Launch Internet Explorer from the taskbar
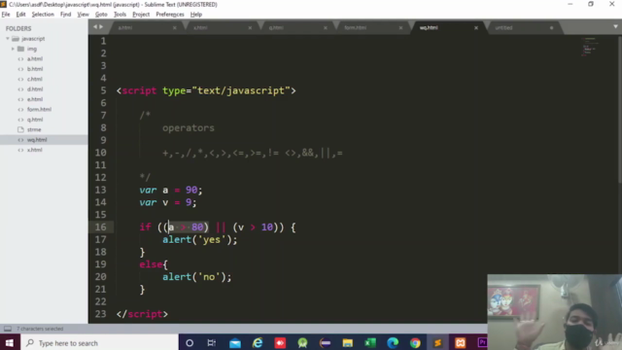 pos(258,343)
